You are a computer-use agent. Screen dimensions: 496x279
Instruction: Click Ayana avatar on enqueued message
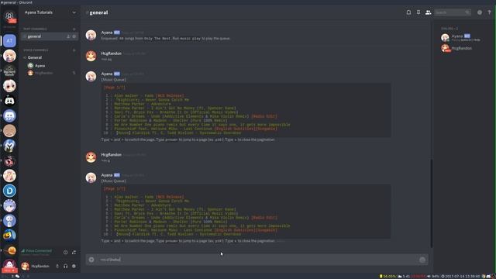coord(91,35)
